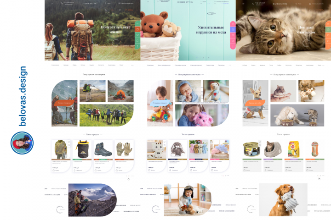
Task: Expand more dots in outdoor category menu
Action: [132, 65]
